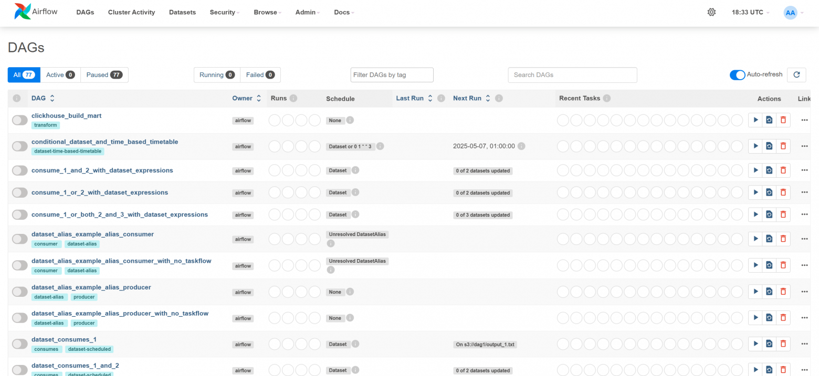Image resolution: width=819 pixels, height=376 pixels.
Task: Sort by the Owner column
Action: tap(247, 98)
